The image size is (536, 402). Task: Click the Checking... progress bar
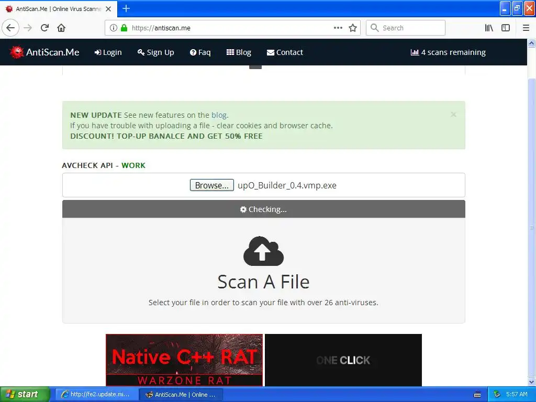pyautogui.click(x=264, y=209)
